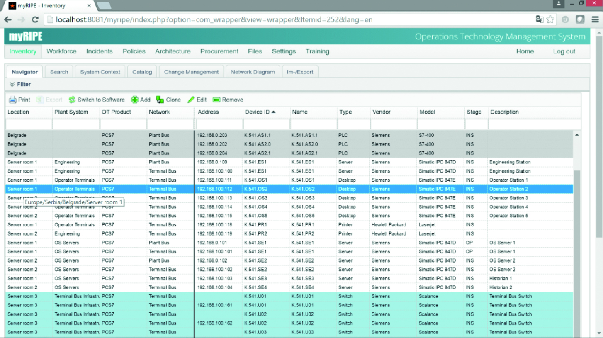Expand the Filter panel
This screenshot has width=603, height=338.
coord(20,84)
